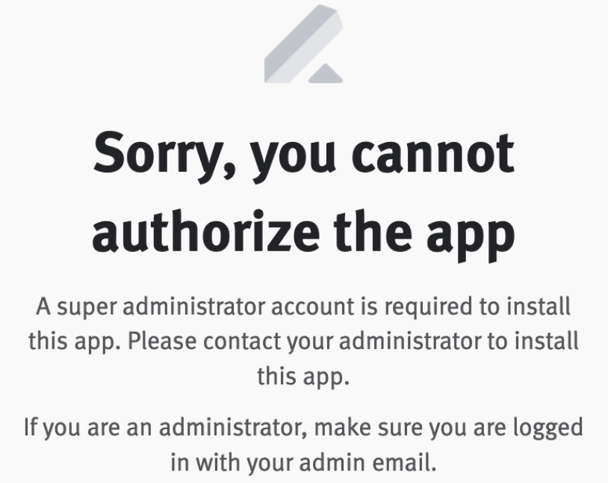This screenshot has height=483, width=608.
Task: Click the standalone 'this app.' line
Action: pyautogui.click(x=303, y=377)
